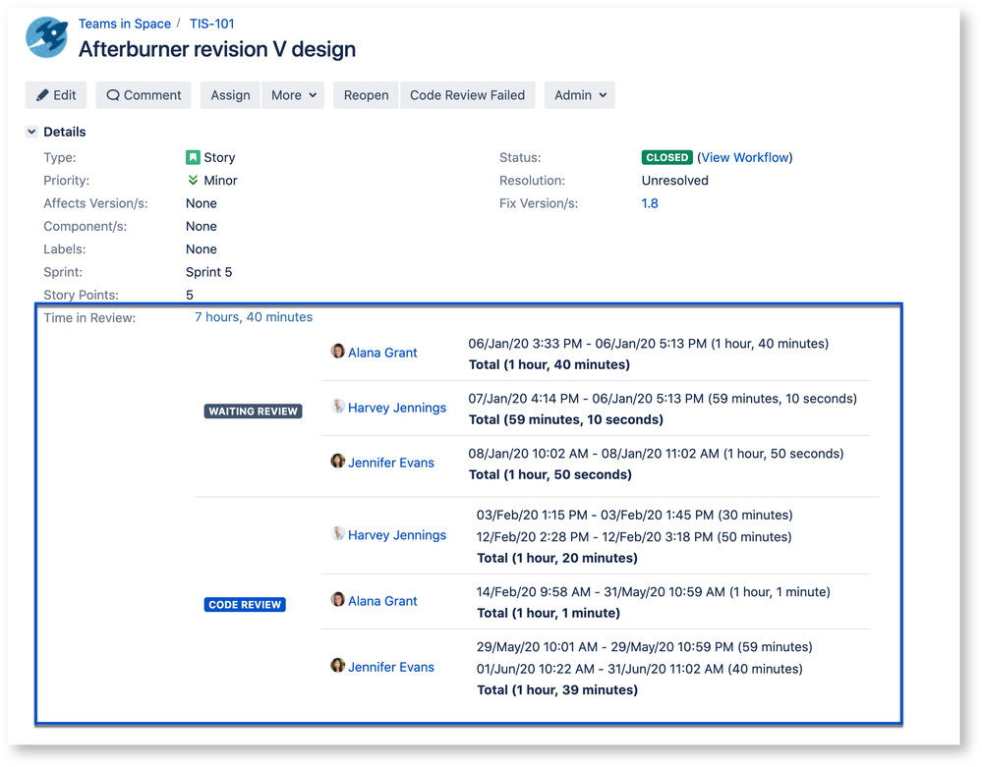Click Jennifer Evans' avatar in Code Review
This screenshot has width=982, height=767.
tap(337, 665)
